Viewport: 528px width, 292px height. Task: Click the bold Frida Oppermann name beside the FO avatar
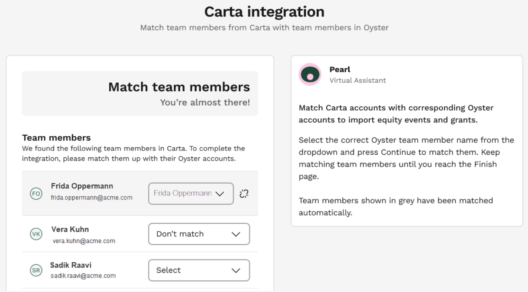(82, 186)
